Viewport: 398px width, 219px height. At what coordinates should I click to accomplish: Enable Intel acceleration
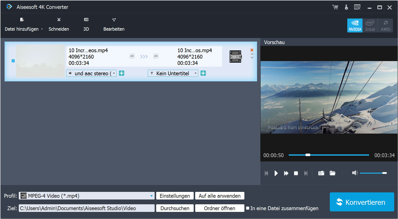coord(370,25)
